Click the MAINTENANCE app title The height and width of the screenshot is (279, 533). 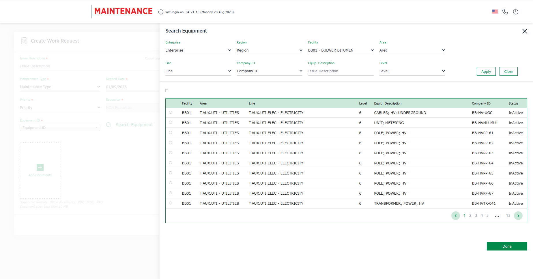click(124, 11)
